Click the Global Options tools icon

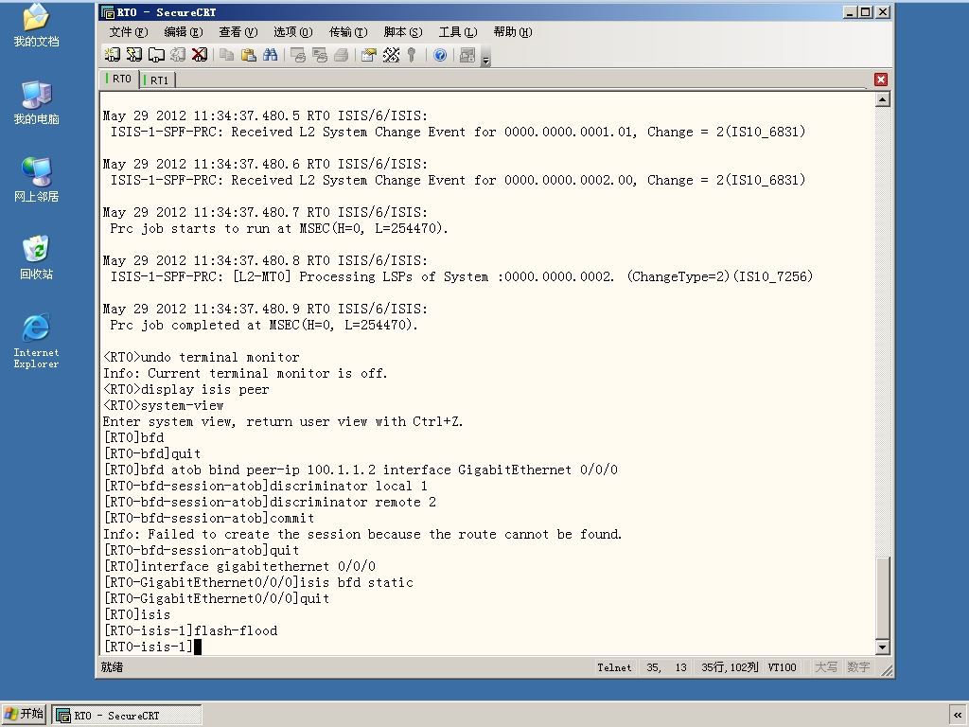point(391,55)
